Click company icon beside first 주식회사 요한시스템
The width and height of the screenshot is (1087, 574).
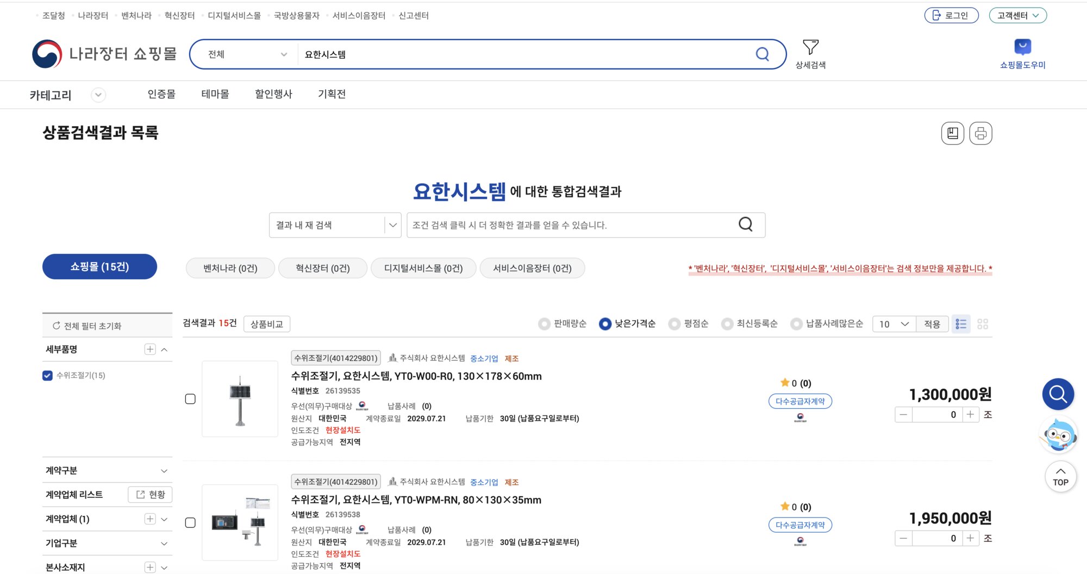[392, 358]
